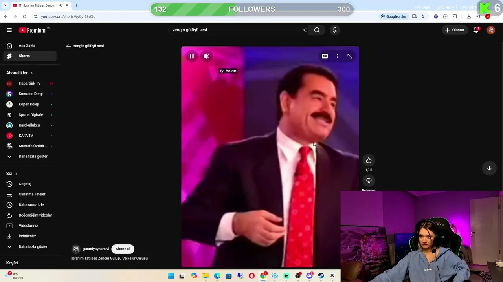Launch Opera from the taskbar

tap(251, 276)
